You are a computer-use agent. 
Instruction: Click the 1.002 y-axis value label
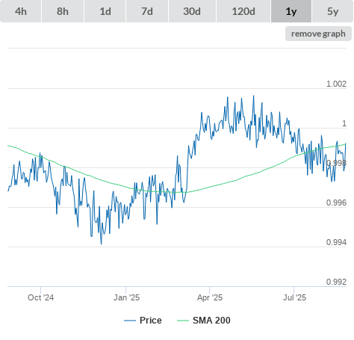[x=336, y=84]
